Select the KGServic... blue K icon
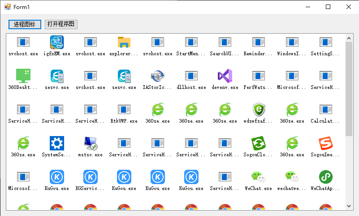The width and height of the screenshot is (359, 216). (x=91, y=177)
